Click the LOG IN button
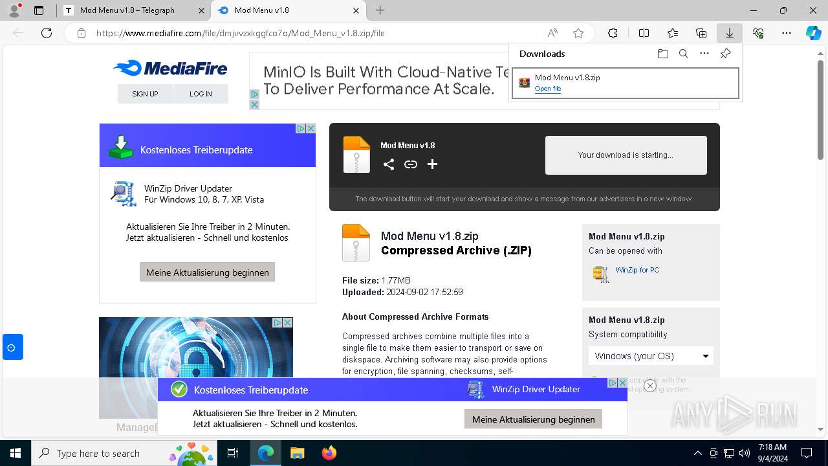 pyautogui.click(x=201, y=94)
